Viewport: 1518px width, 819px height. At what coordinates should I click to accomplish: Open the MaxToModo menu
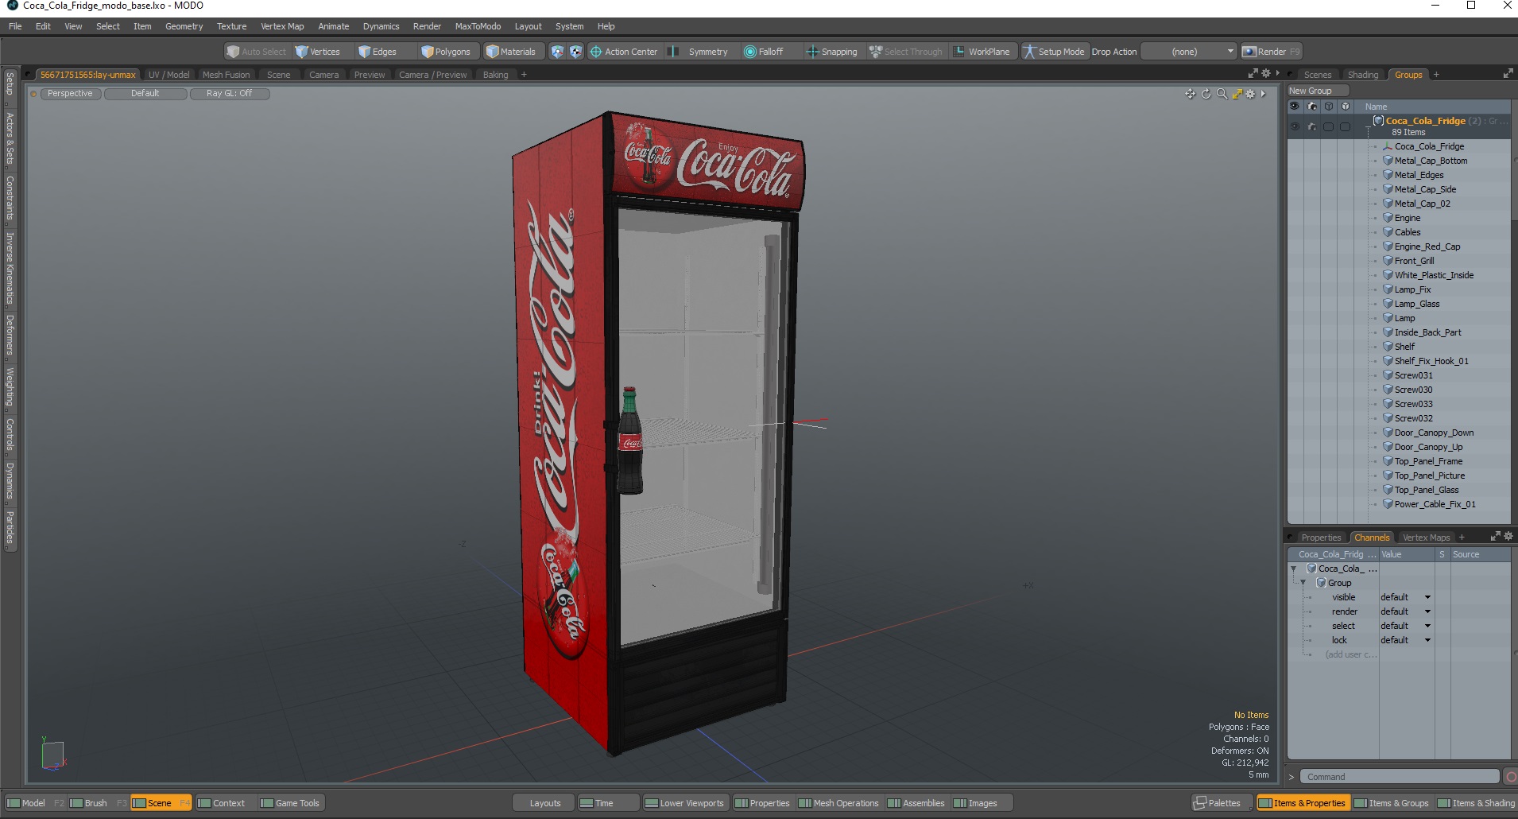pyautogui.click(x=478, y=26)
